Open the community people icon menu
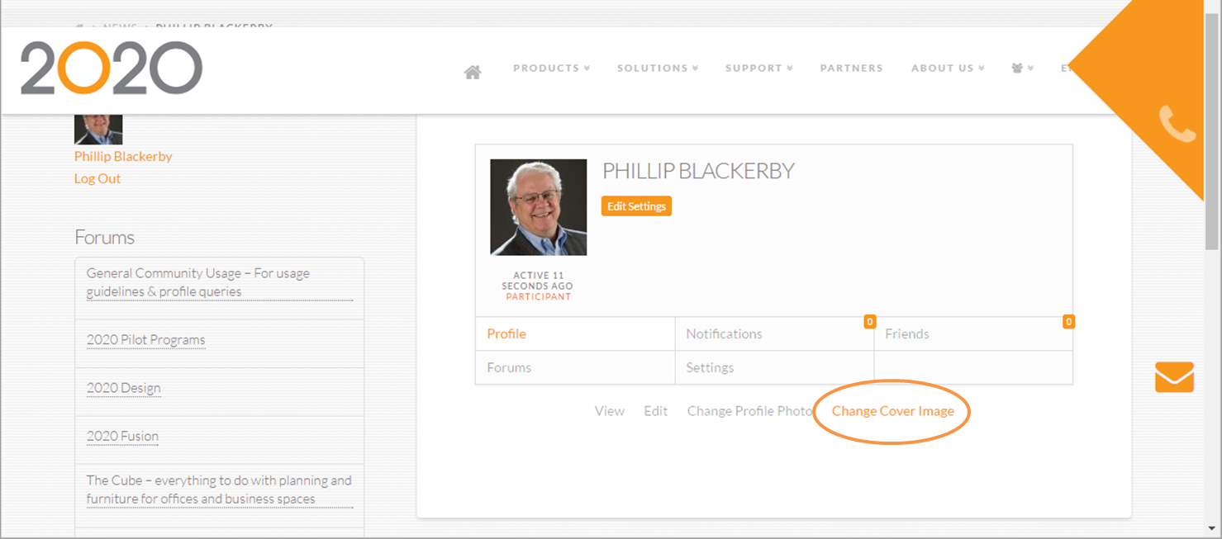The width and height of the screenshot is (1222, 539). (x=1022, y=69)
